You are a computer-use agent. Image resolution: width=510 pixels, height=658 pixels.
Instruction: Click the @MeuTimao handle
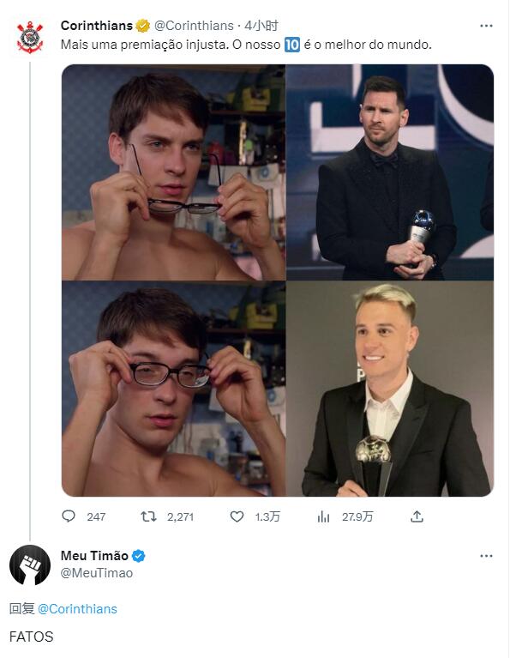pos(97,573)
